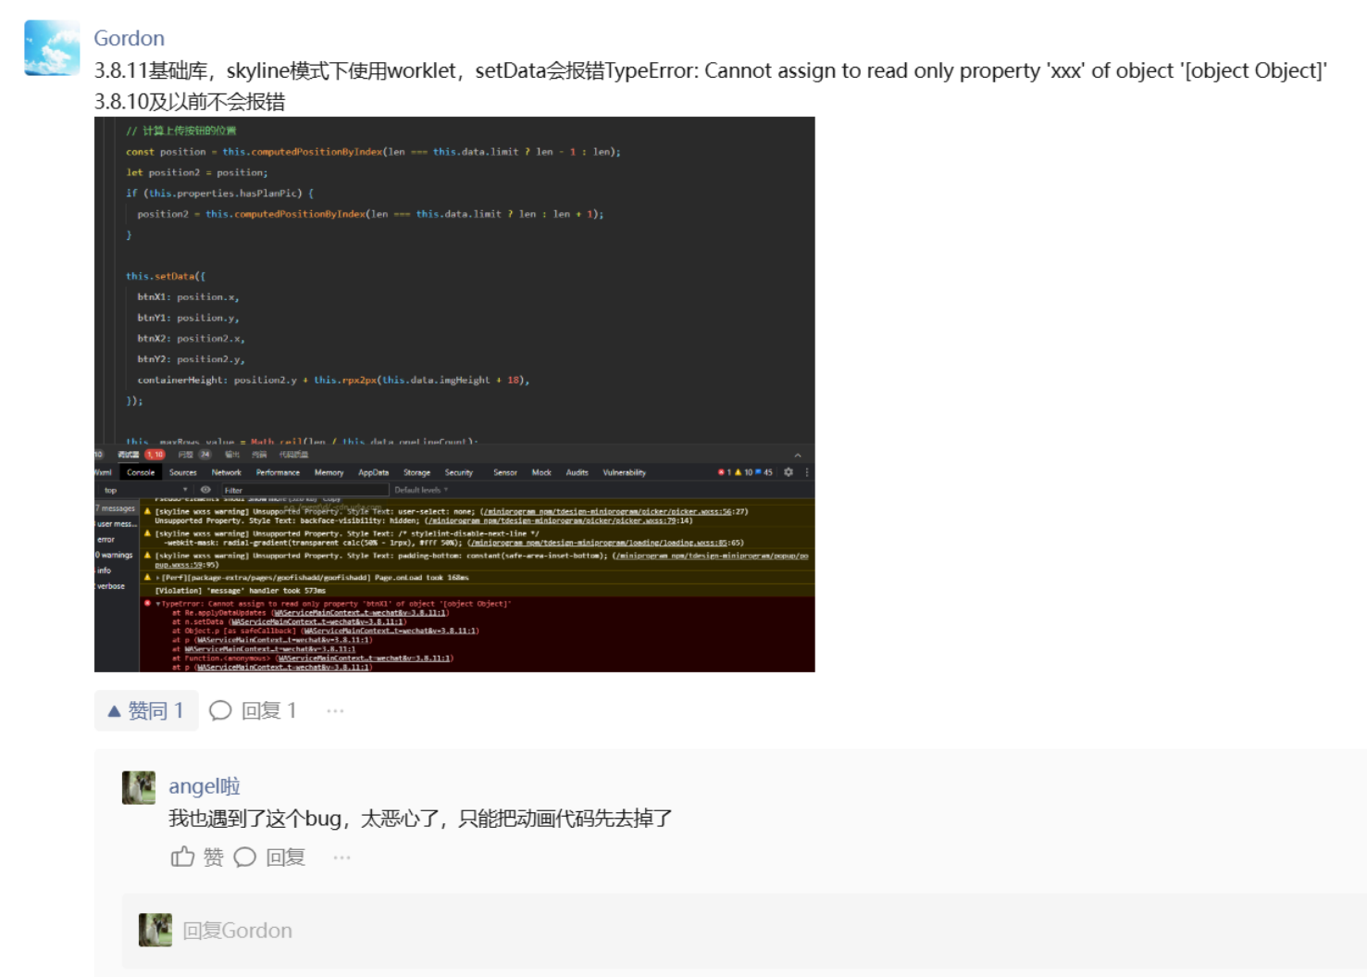Select the Audits tab in devtools image

[x=578, y=472]
